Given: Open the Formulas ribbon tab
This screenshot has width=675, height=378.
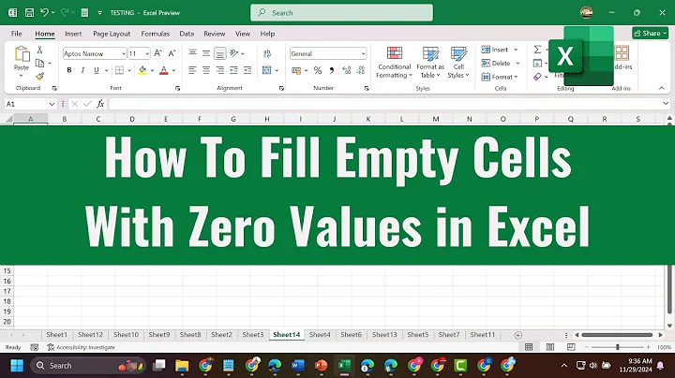Looking at the screenshot, I should (x=155, y=34).
